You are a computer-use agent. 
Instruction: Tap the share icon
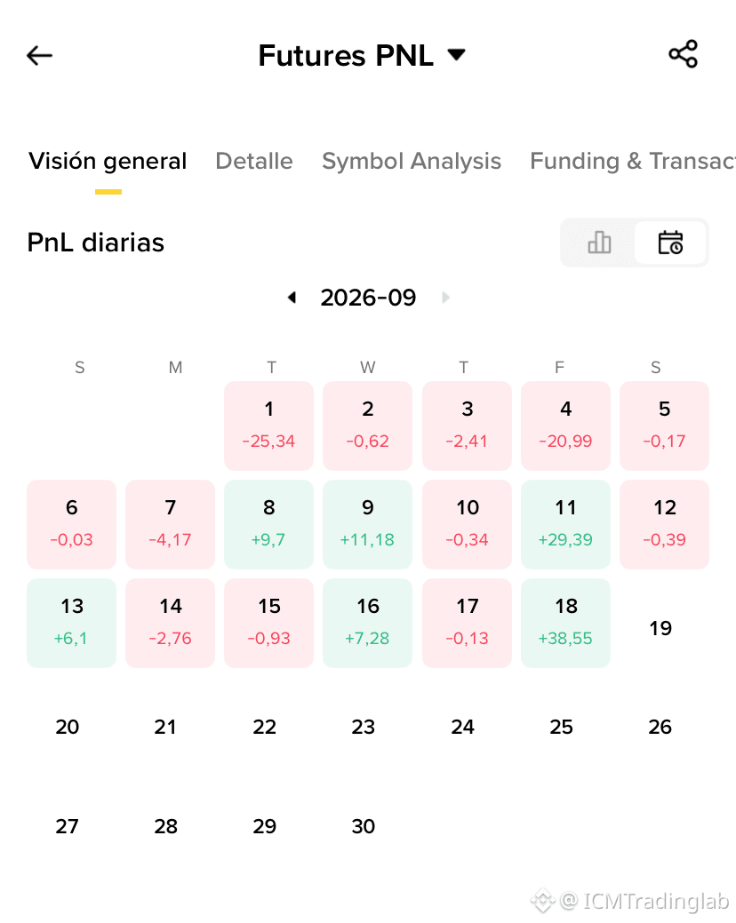[x=683, y=54]
